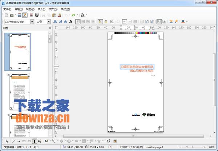218x151 pixels.
Task: Select the Curve drawing tool
Action: point(46,141)
